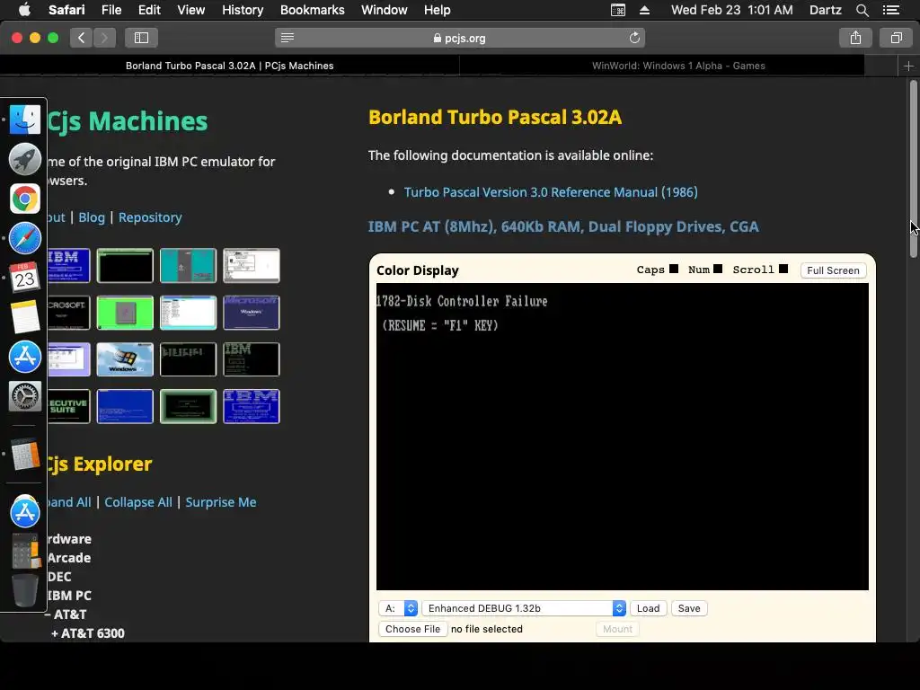
Task: Toggle Caps lock indicator
Action: coord(674,269)
